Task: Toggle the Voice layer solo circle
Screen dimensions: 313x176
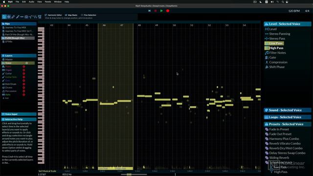Action: point(26,63)
